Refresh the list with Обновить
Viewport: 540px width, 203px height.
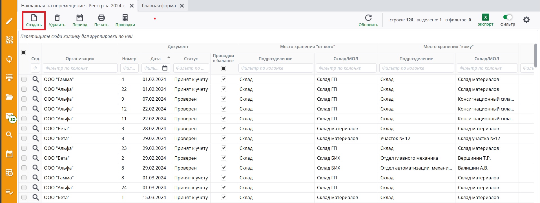368,18
